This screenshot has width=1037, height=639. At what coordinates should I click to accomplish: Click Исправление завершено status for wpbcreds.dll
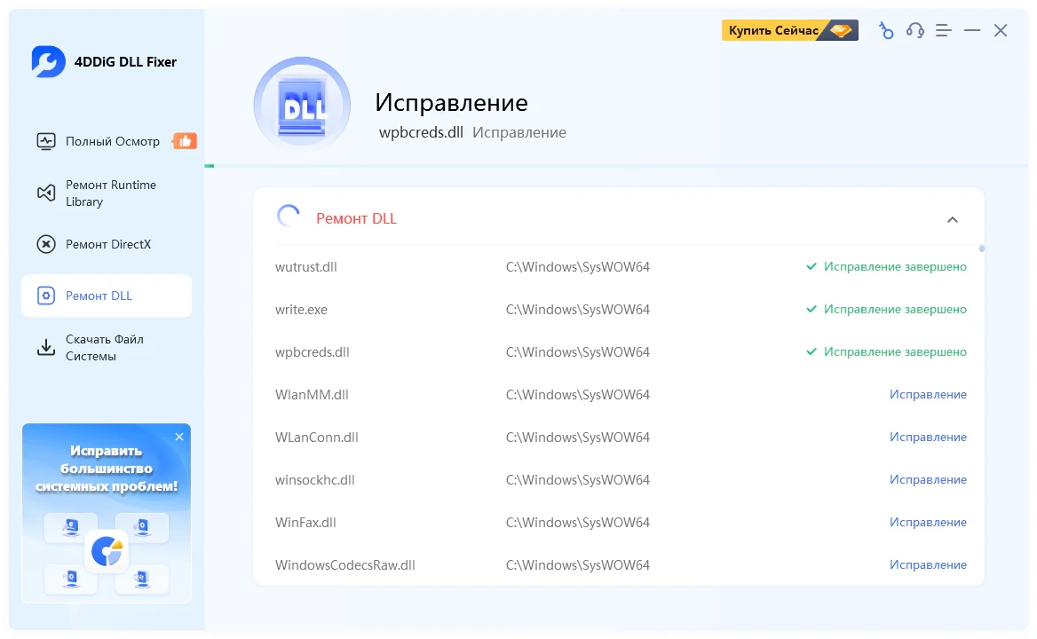tap(896, 352)
